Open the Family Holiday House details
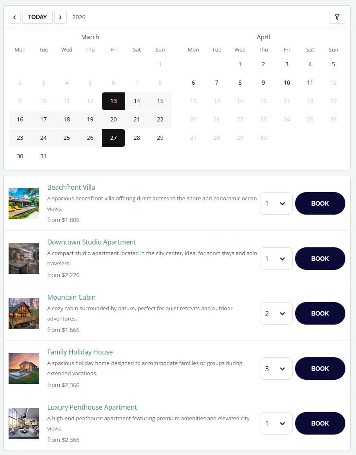The height and width of the screenshot is (455, 356). pyautogui.click(x=80, y=352)
